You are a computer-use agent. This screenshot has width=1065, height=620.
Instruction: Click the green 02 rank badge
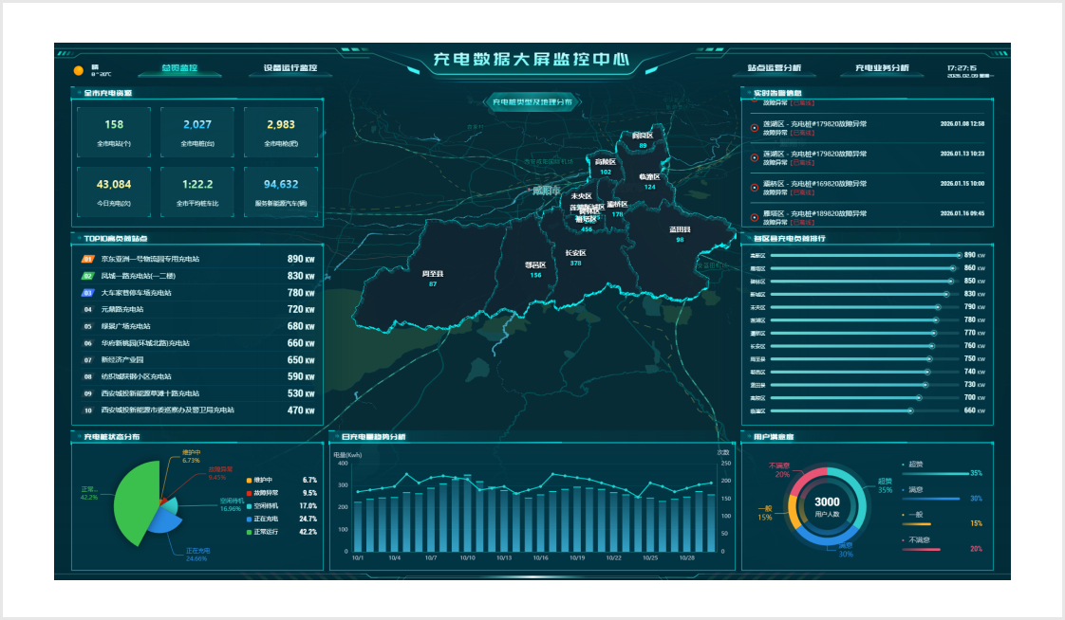pyautogui.click(x=87, y=276)
